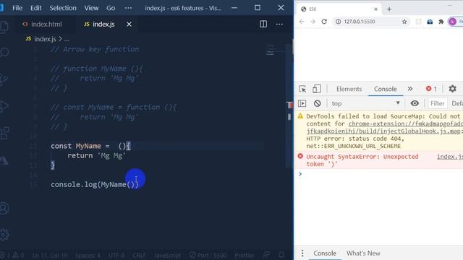Open the Edit menu
This screenshot has height=260, width=463.
tap(35, 8)
